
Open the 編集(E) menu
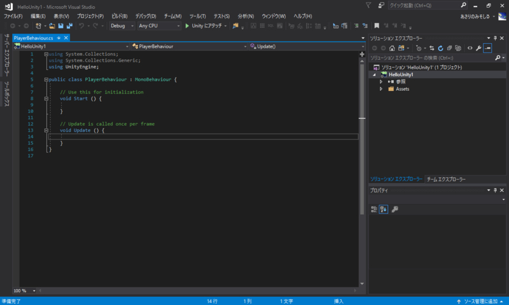(38, 16)
